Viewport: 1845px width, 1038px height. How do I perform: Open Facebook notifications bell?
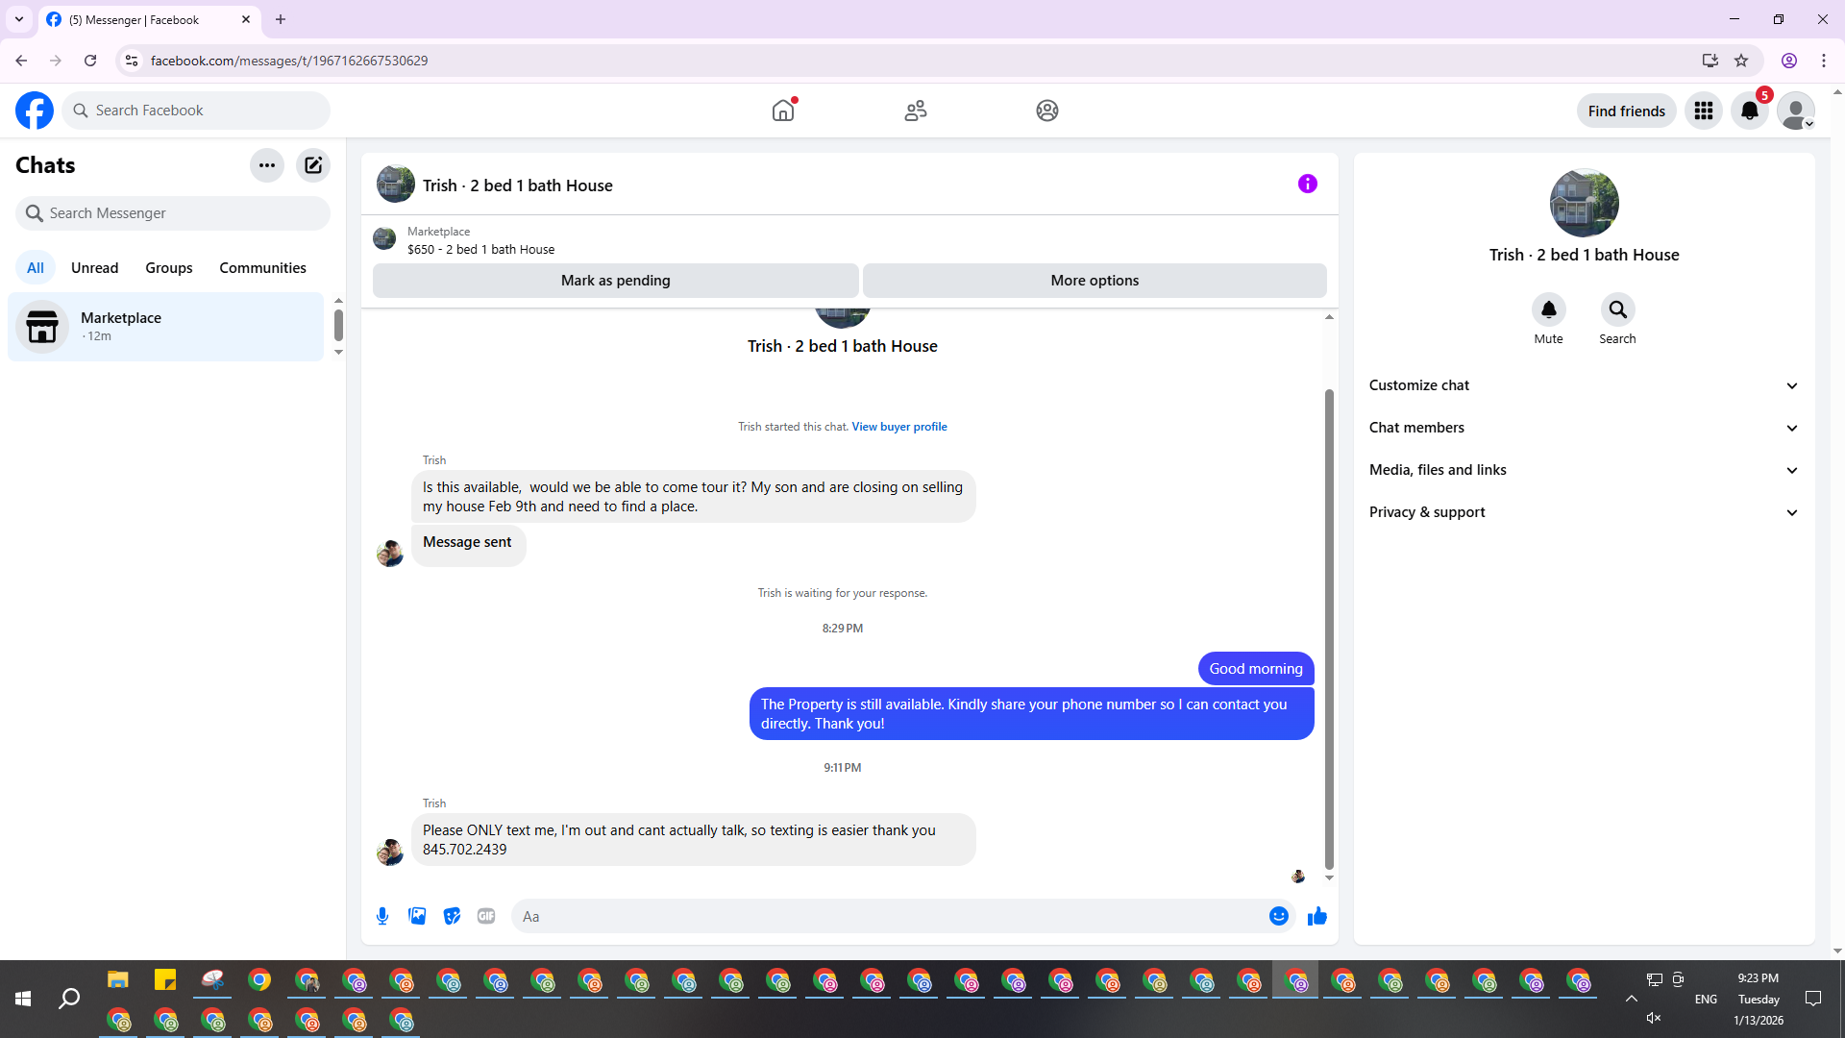click(x=1749, y=111)
